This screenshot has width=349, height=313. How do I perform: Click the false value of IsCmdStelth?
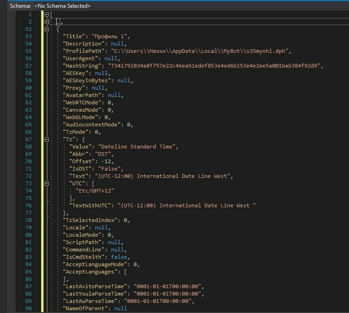click(119, 257)
